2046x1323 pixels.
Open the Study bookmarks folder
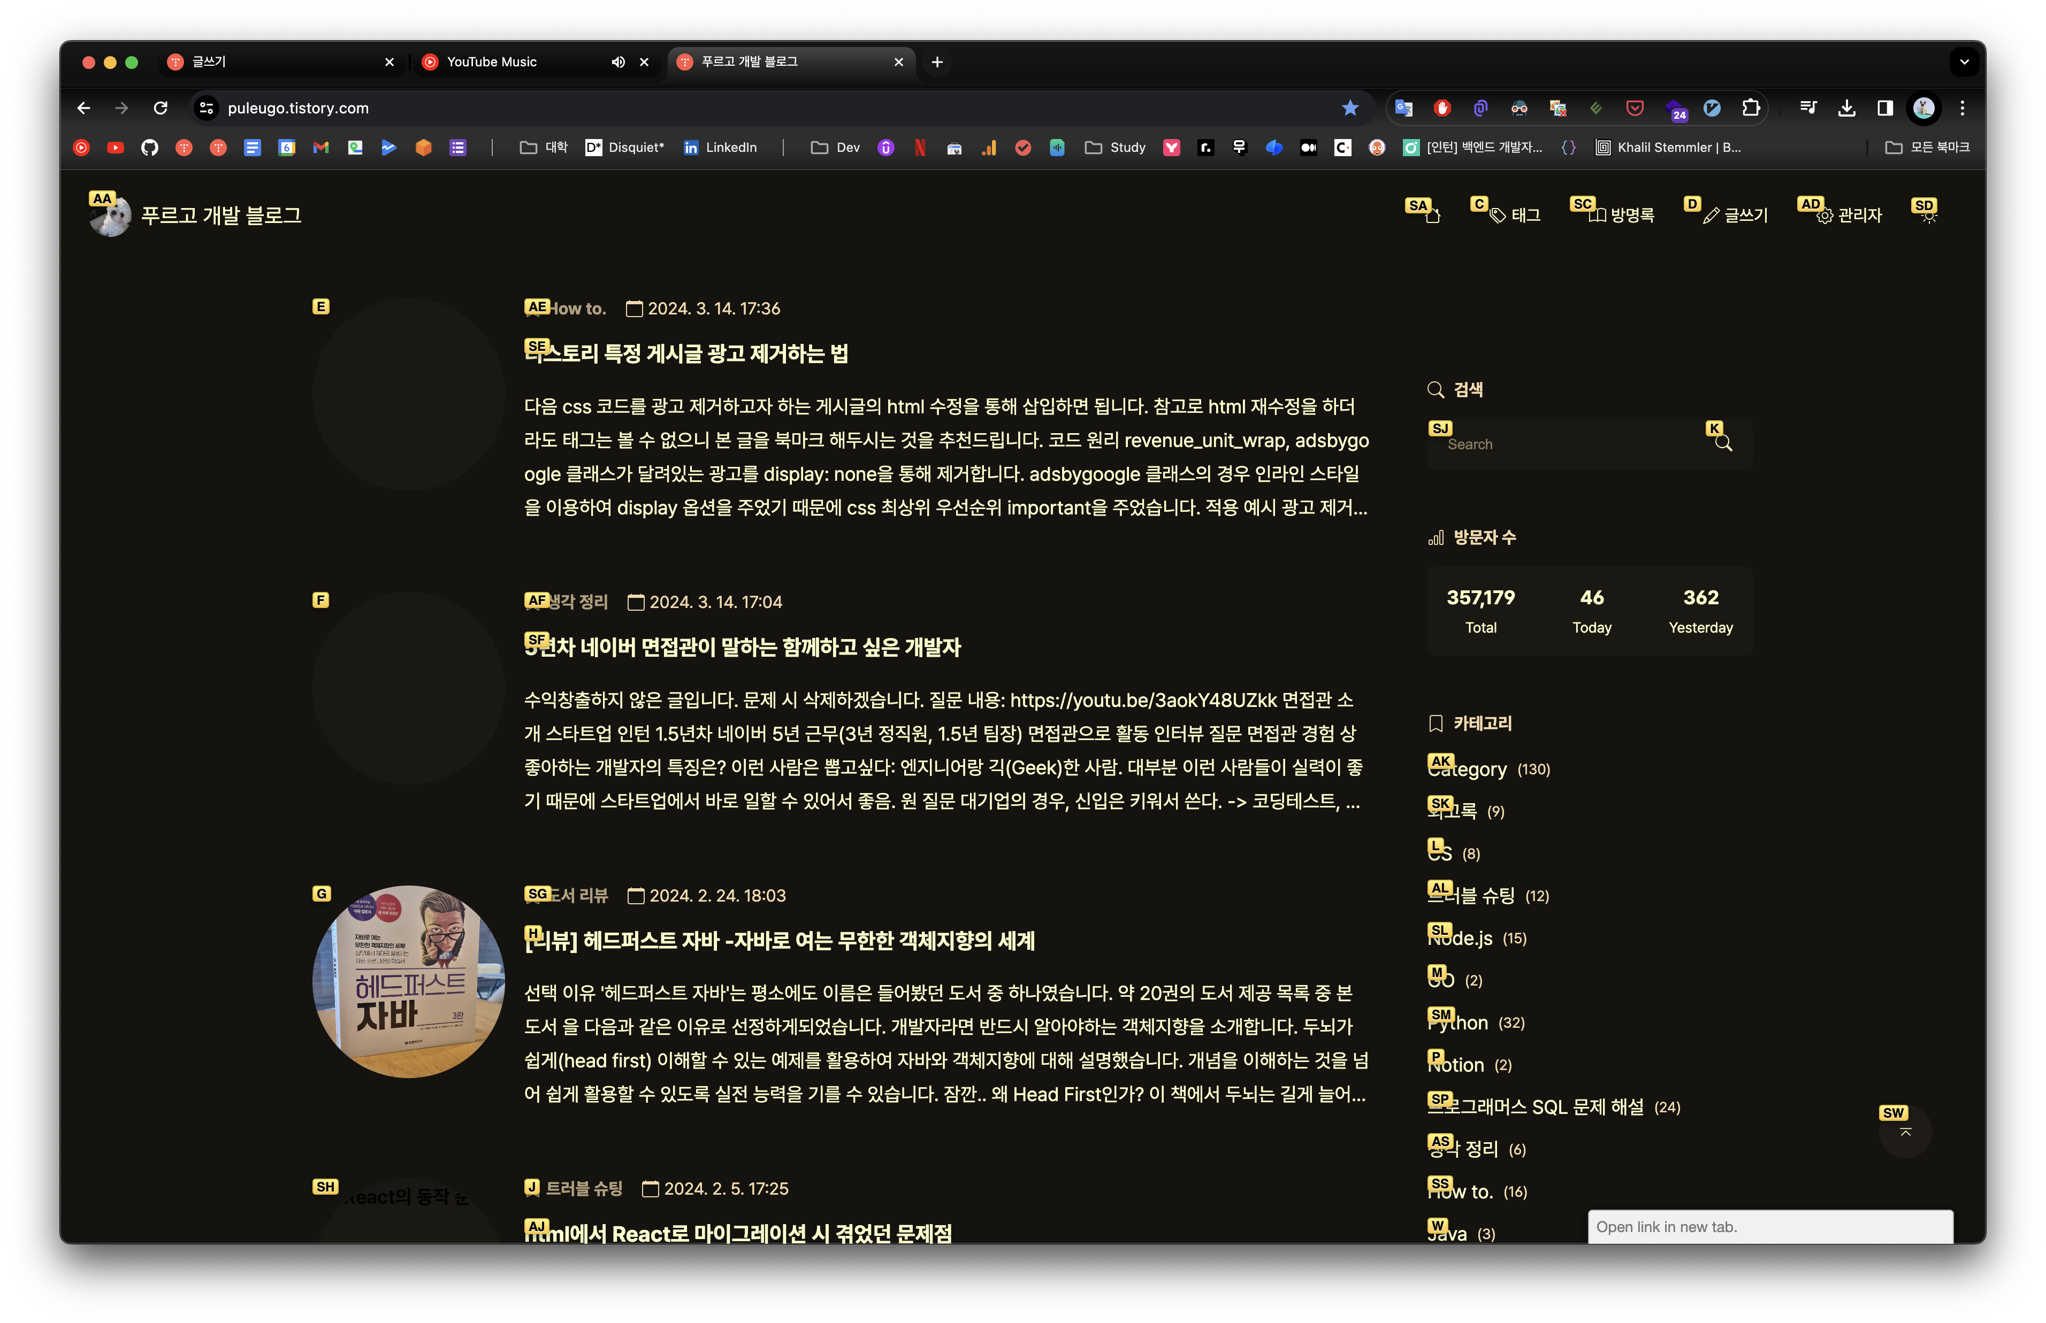pyautogui.click(x=1116, y=148)
